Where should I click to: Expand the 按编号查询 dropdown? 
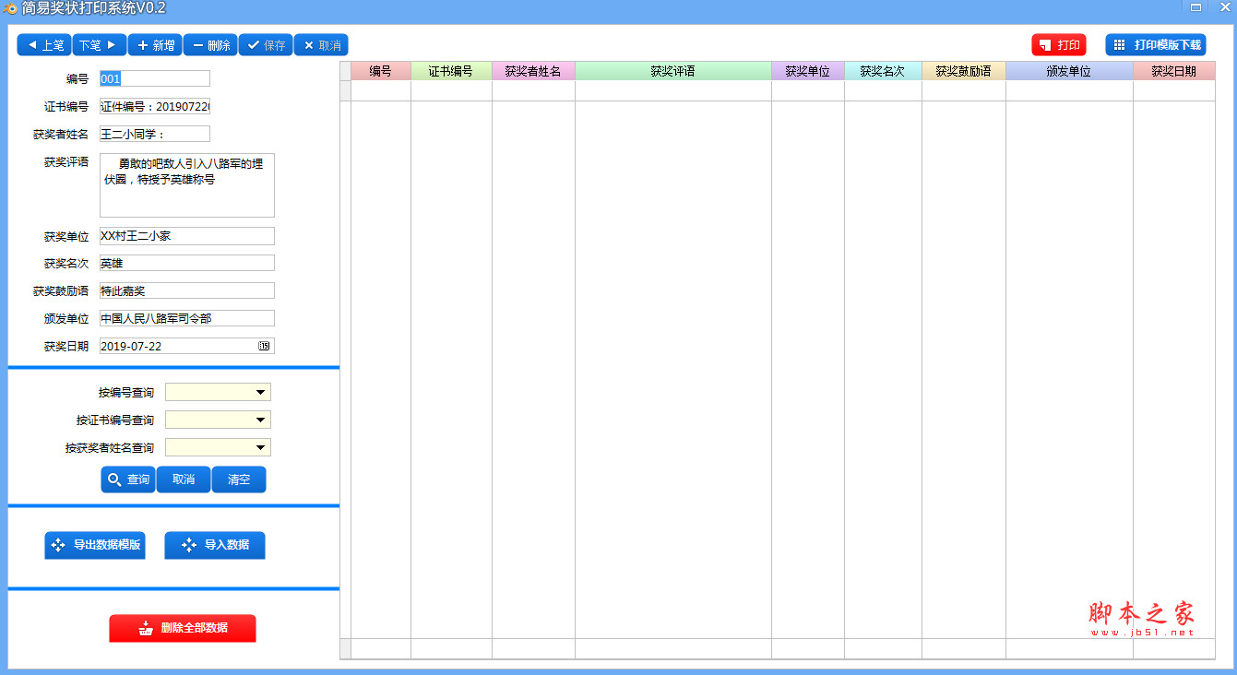[262, 391]
